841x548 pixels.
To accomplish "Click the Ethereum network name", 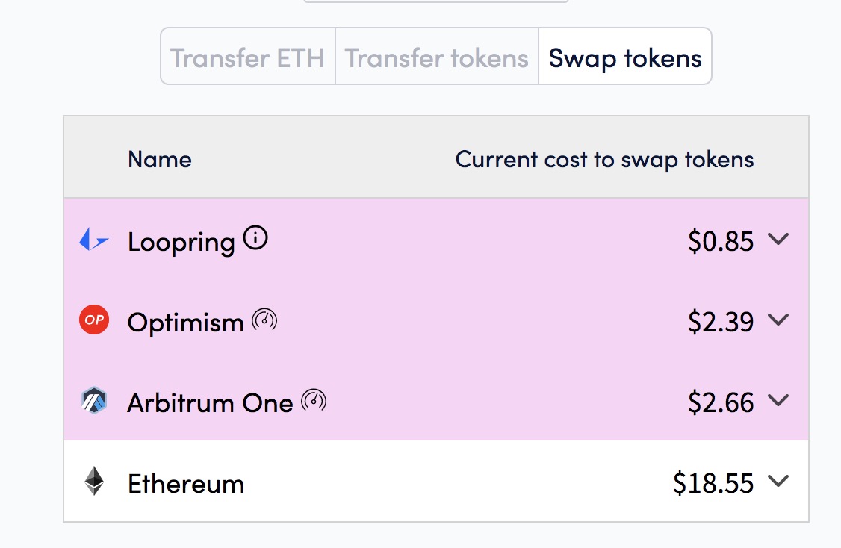I will [186, 484].
